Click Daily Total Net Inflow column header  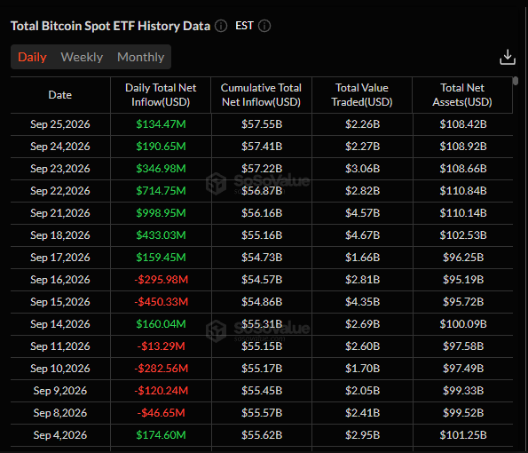pyautogui.click(x=161, y=95)
